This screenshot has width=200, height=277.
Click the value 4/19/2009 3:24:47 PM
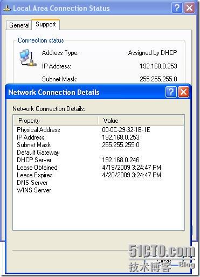click(132, 168)
